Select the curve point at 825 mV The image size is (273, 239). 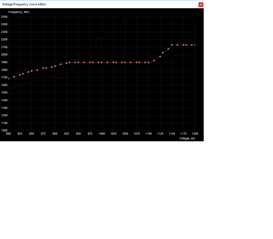[20, 75]
